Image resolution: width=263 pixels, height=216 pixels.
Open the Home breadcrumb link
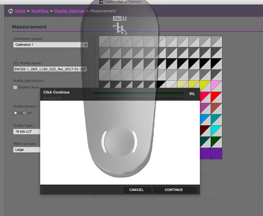(20, 11)
